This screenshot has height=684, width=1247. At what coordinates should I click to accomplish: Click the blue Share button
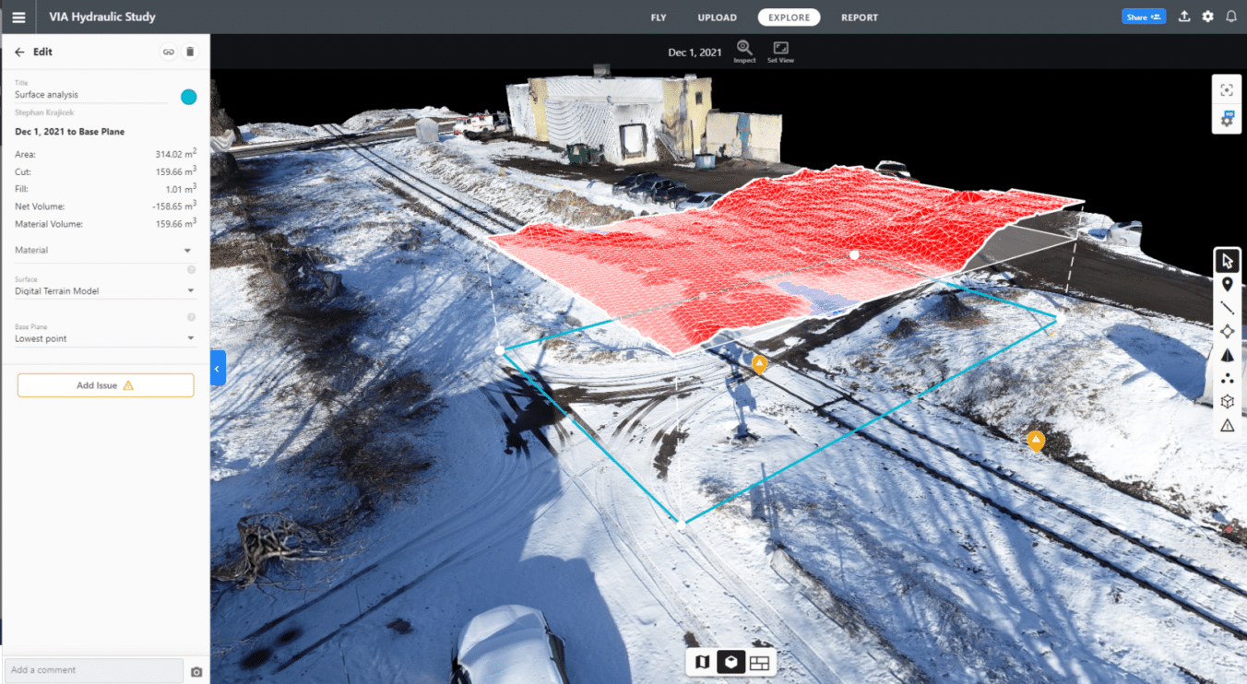point(1143,16)
